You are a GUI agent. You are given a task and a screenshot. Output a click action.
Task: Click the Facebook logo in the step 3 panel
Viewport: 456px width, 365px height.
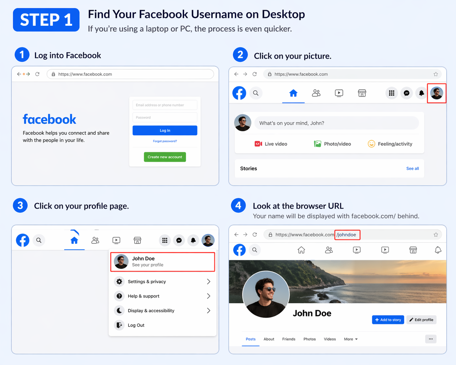pos(23,240)
